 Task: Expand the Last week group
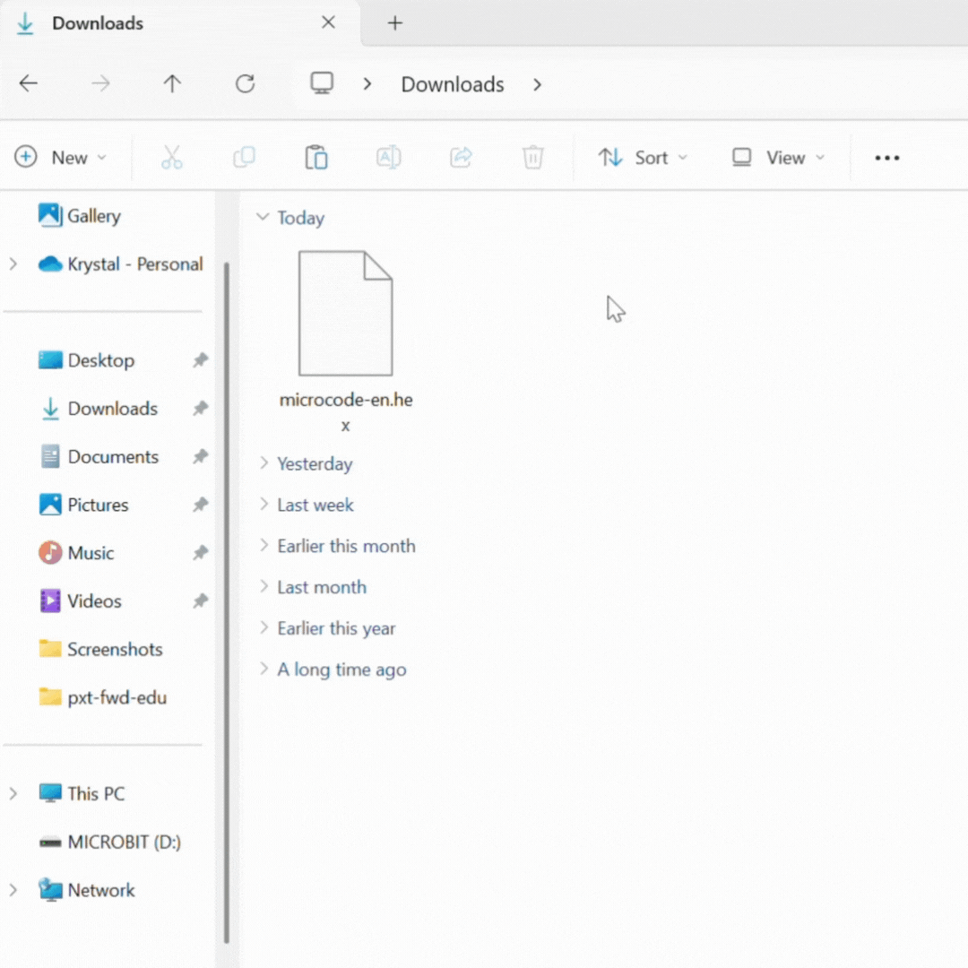[x=264, y=505]
